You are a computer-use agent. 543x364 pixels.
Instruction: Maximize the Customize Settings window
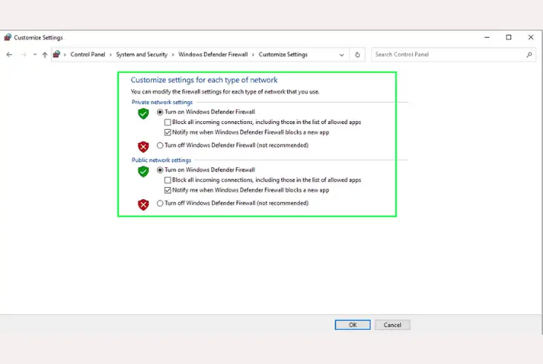coord(508,37)
